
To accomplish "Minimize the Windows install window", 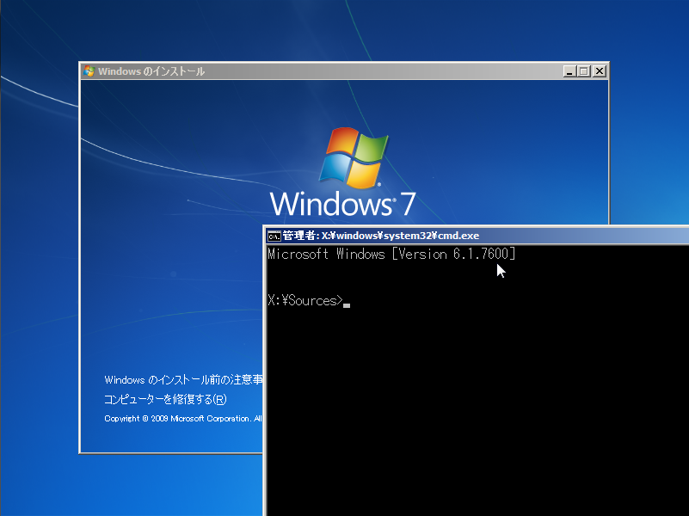I will pos(569,71).
